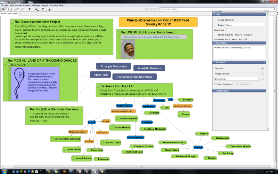Collapse the Info section

point(215,15)
